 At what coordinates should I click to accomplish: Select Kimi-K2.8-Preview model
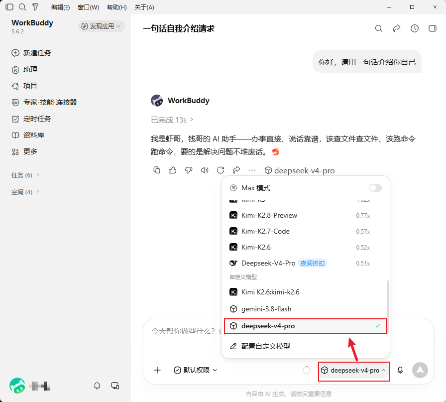[305, 216]
